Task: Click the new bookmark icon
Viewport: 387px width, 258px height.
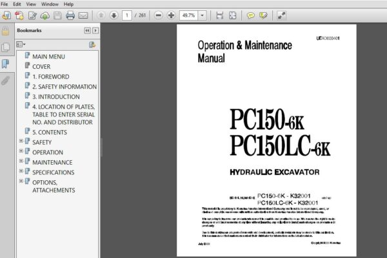Action: (x=92, y=44)
